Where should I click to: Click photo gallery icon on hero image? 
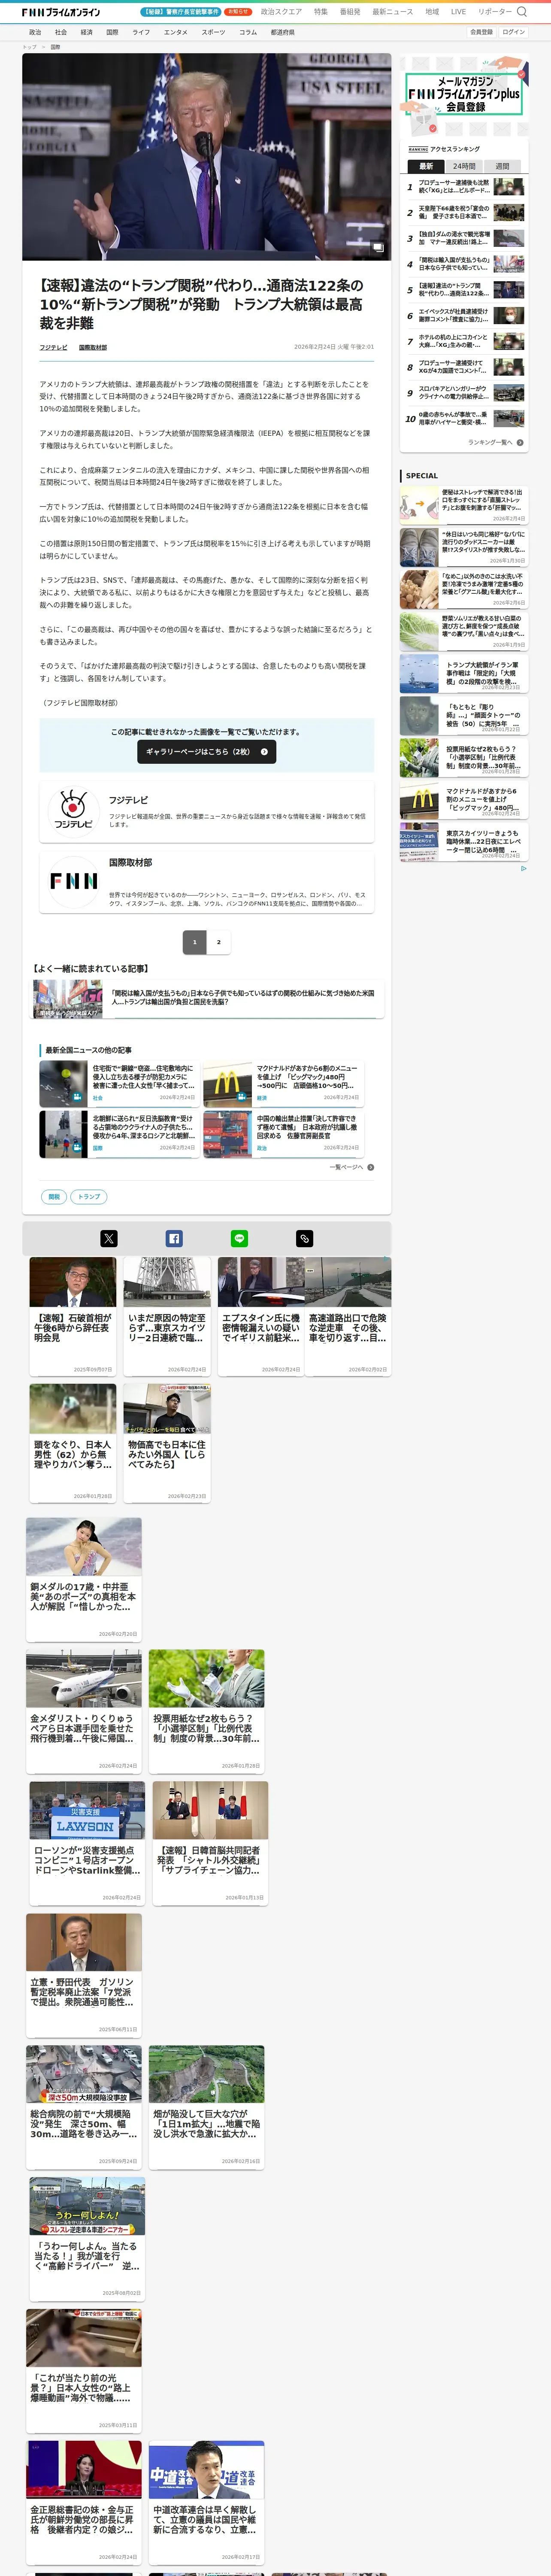(x=378, y=247)
